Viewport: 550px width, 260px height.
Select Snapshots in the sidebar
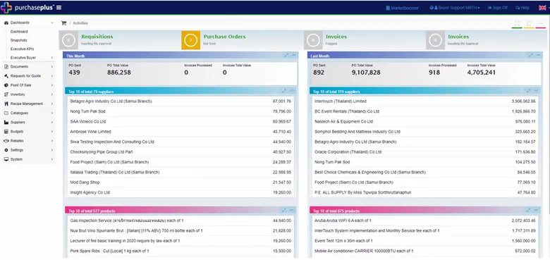18,40
